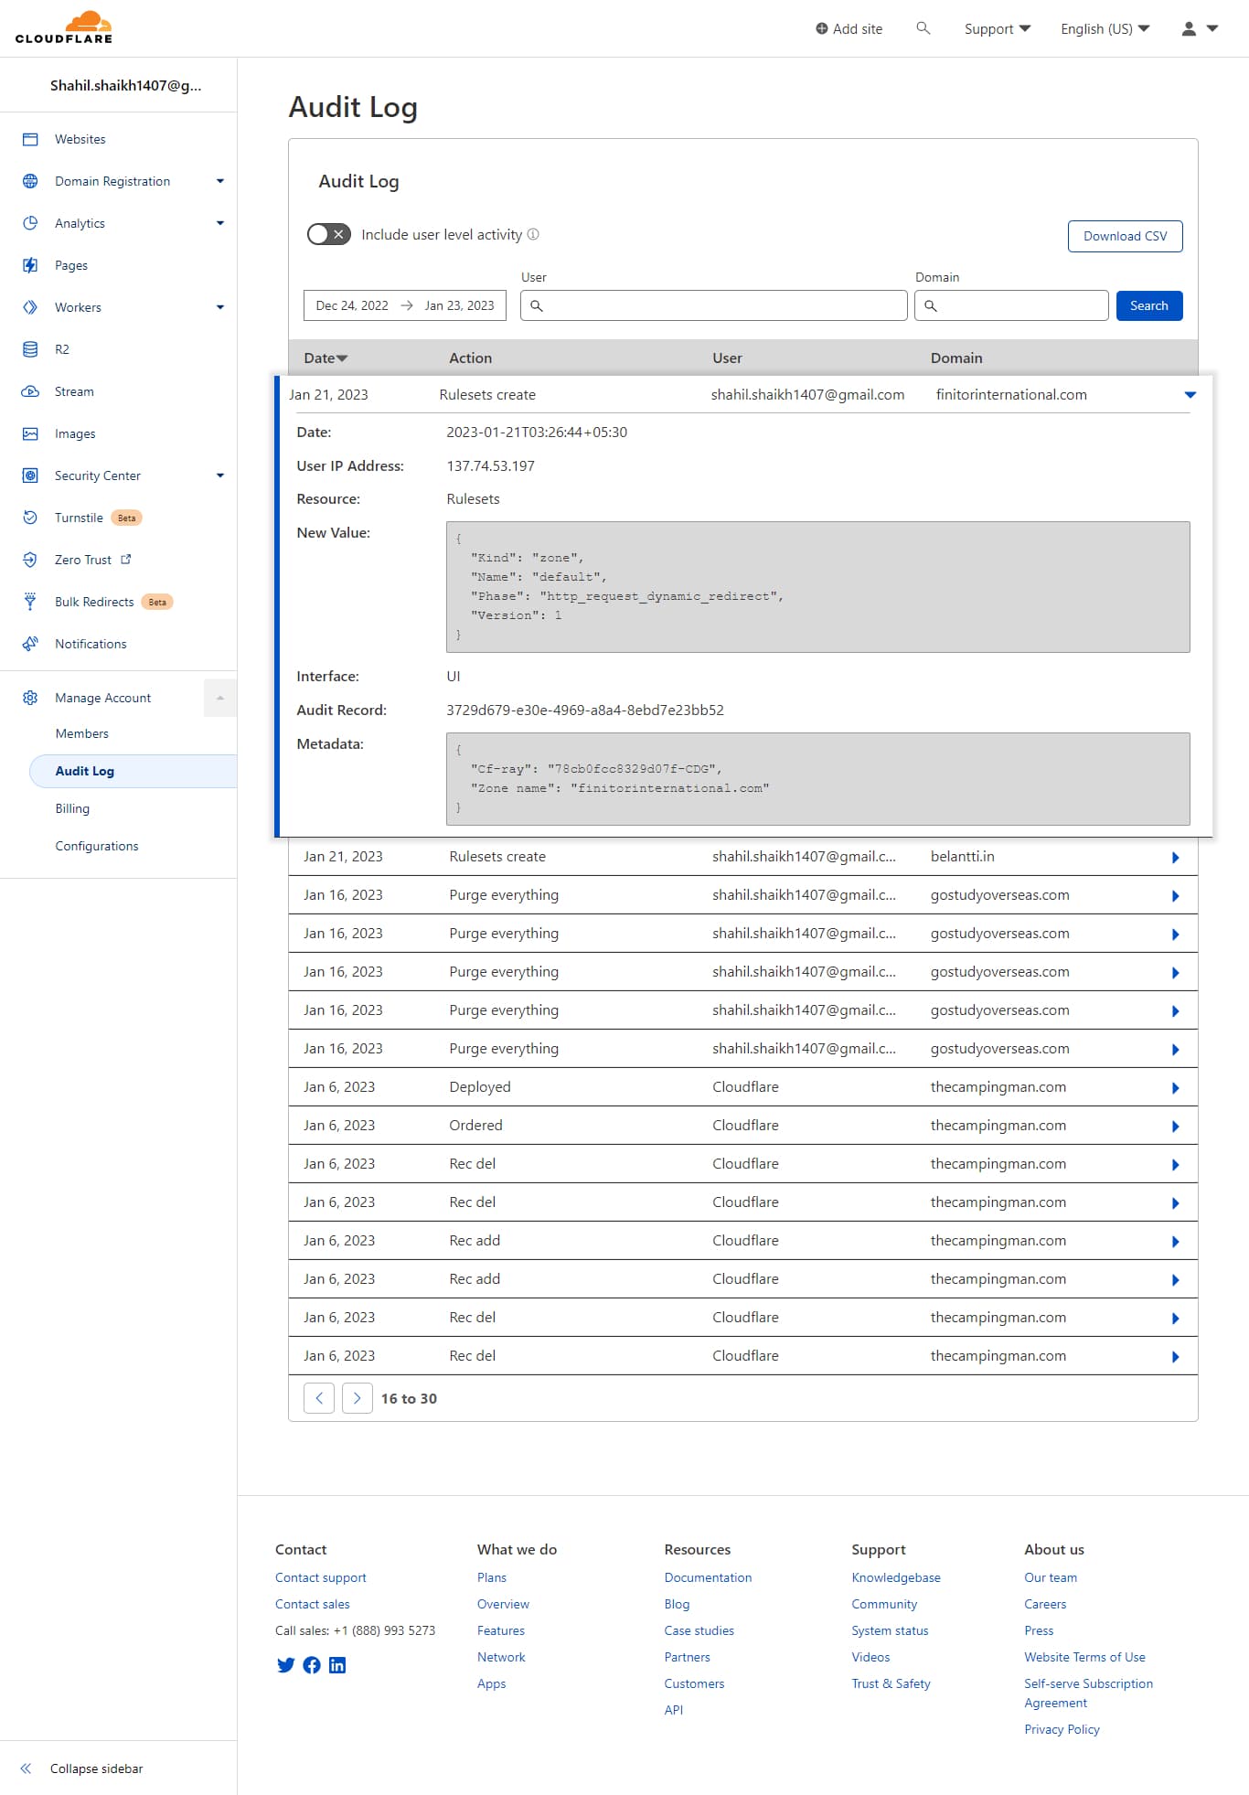The width and height of the screenshot is (1249, 1795).
Task: Click the Stream cloud icon
Action: click(30, 391)
